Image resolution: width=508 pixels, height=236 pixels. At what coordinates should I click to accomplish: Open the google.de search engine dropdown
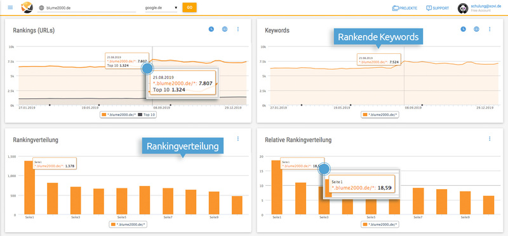(161, 8)
